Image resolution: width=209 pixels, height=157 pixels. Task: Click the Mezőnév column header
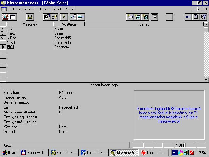pyautogui.click(x=30, y=24)
